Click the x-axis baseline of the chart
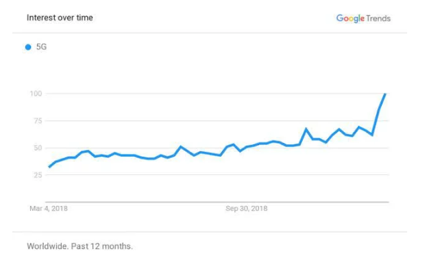This screenshot has height=275, width=427. click(x=218, y=202)
